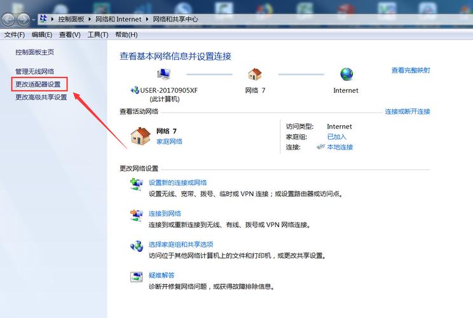Image resolution: width=473 pixels, height=318 pixels.
Task: Open the recent pages dropdown arrow
Action: tap(34, 20)
